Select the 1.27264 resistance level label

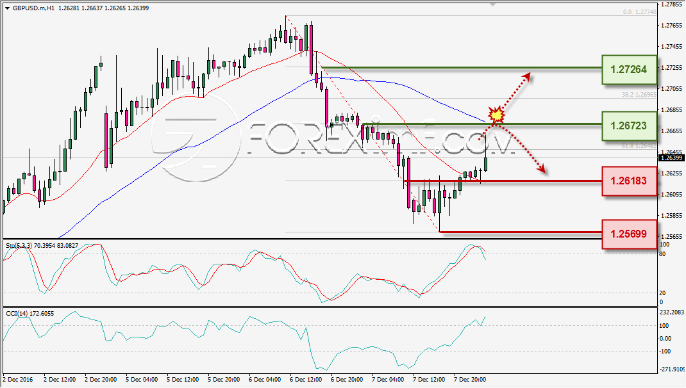tap(629, 70)
